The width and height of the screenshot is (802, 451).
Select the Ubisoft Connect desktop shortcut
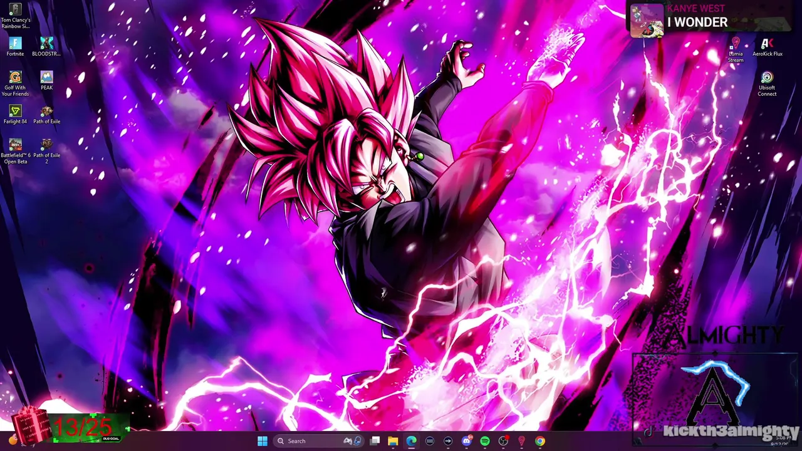[767, 84]
